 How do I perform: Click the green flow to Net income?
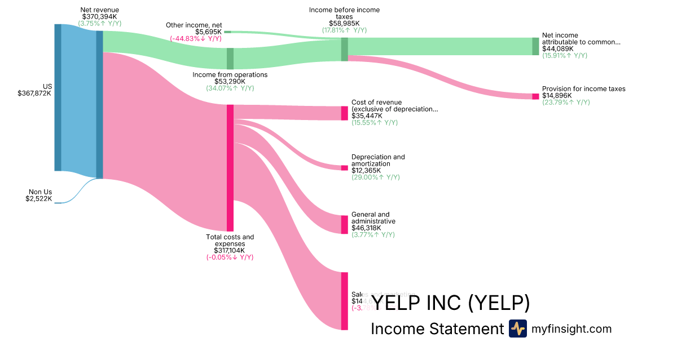click(x=440, y=46)
